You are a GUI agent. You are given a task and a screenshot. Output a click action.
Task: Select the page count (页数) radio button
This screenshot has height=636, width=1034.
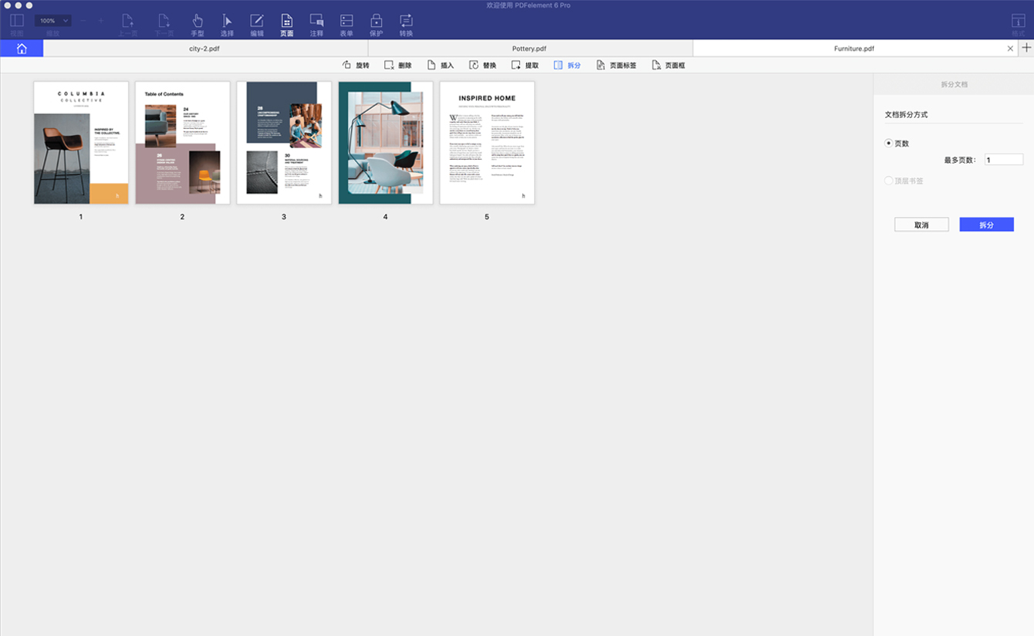(888, 144)
